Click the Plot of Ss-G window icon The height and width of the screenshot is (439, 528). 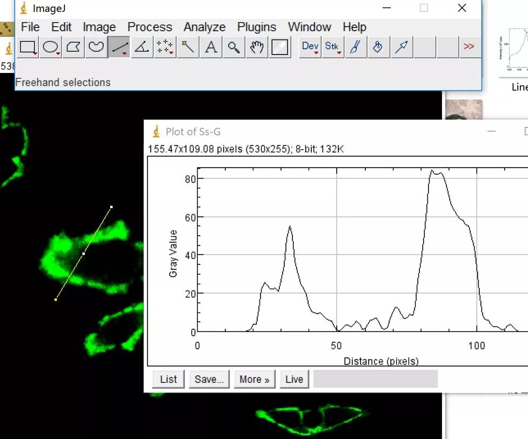[156, 131]
